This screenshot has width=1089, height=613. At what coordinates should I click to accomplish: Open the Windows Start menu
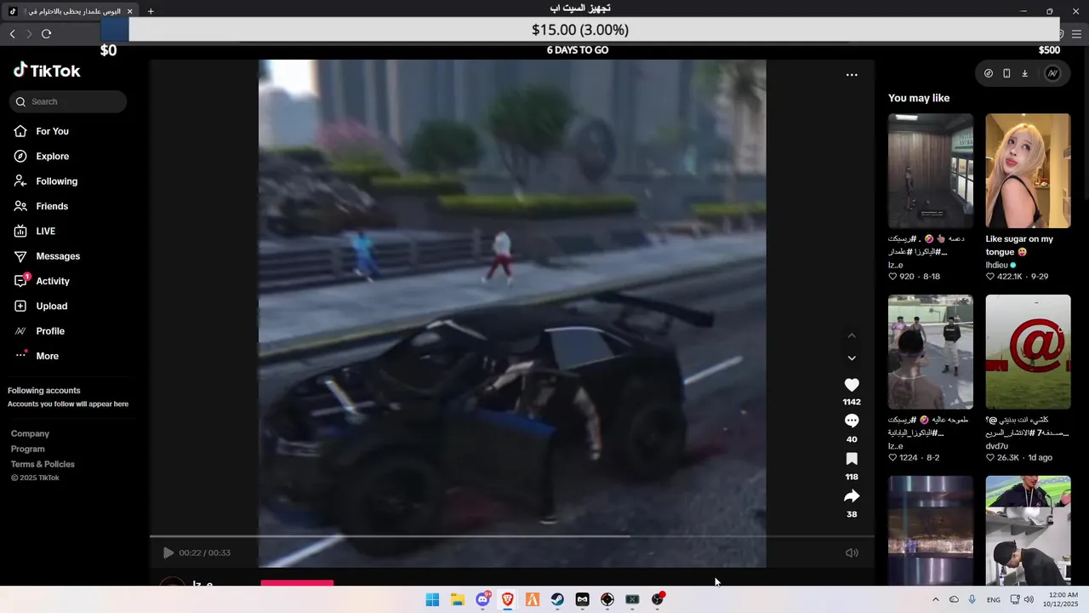432,599
